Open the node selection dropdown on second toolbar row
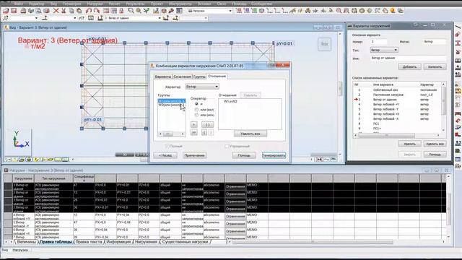This screenshot has width=462, height=260. pyautogui.click(x=24, y=18)
